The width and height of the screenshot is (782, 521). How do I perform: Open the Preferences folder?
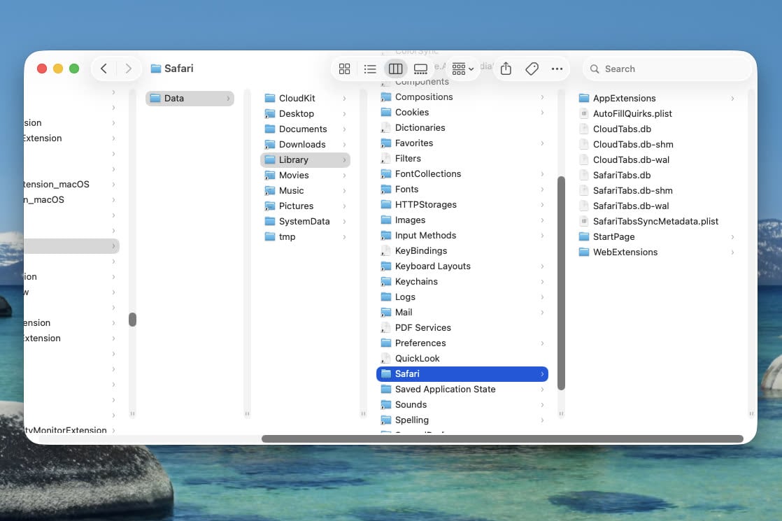click(x=420, y=343)
